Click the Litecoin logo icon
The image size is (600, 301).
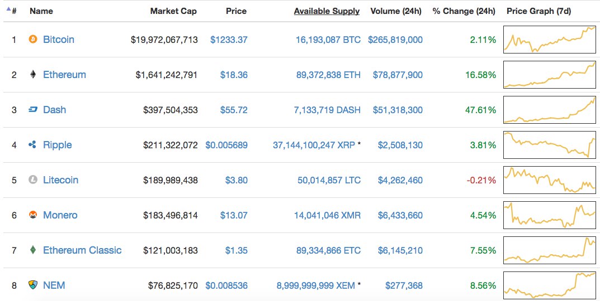pyautogui.click(x=34, y=179)
